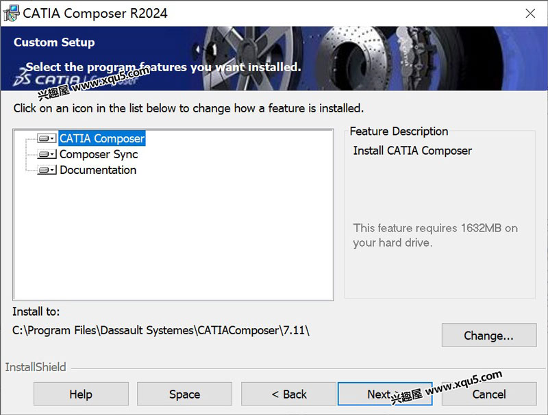
Task: Click the 'Feature Description' group label
Action: [x=399, y=131]
